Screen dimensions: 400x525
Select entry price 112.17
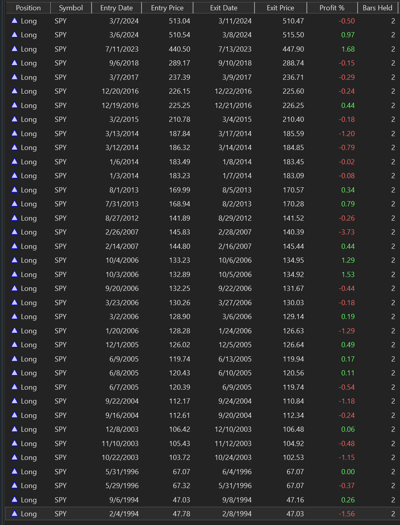[x=180, y=401]
